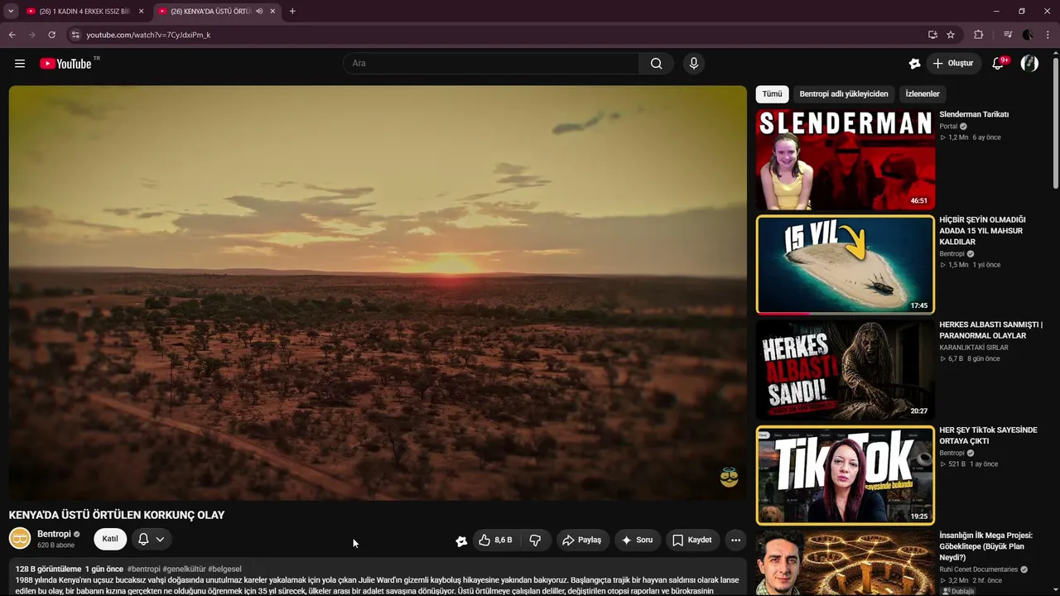
Task: Open the Slenderman Tarikatı thumbnail
Action: click(845, 160)
